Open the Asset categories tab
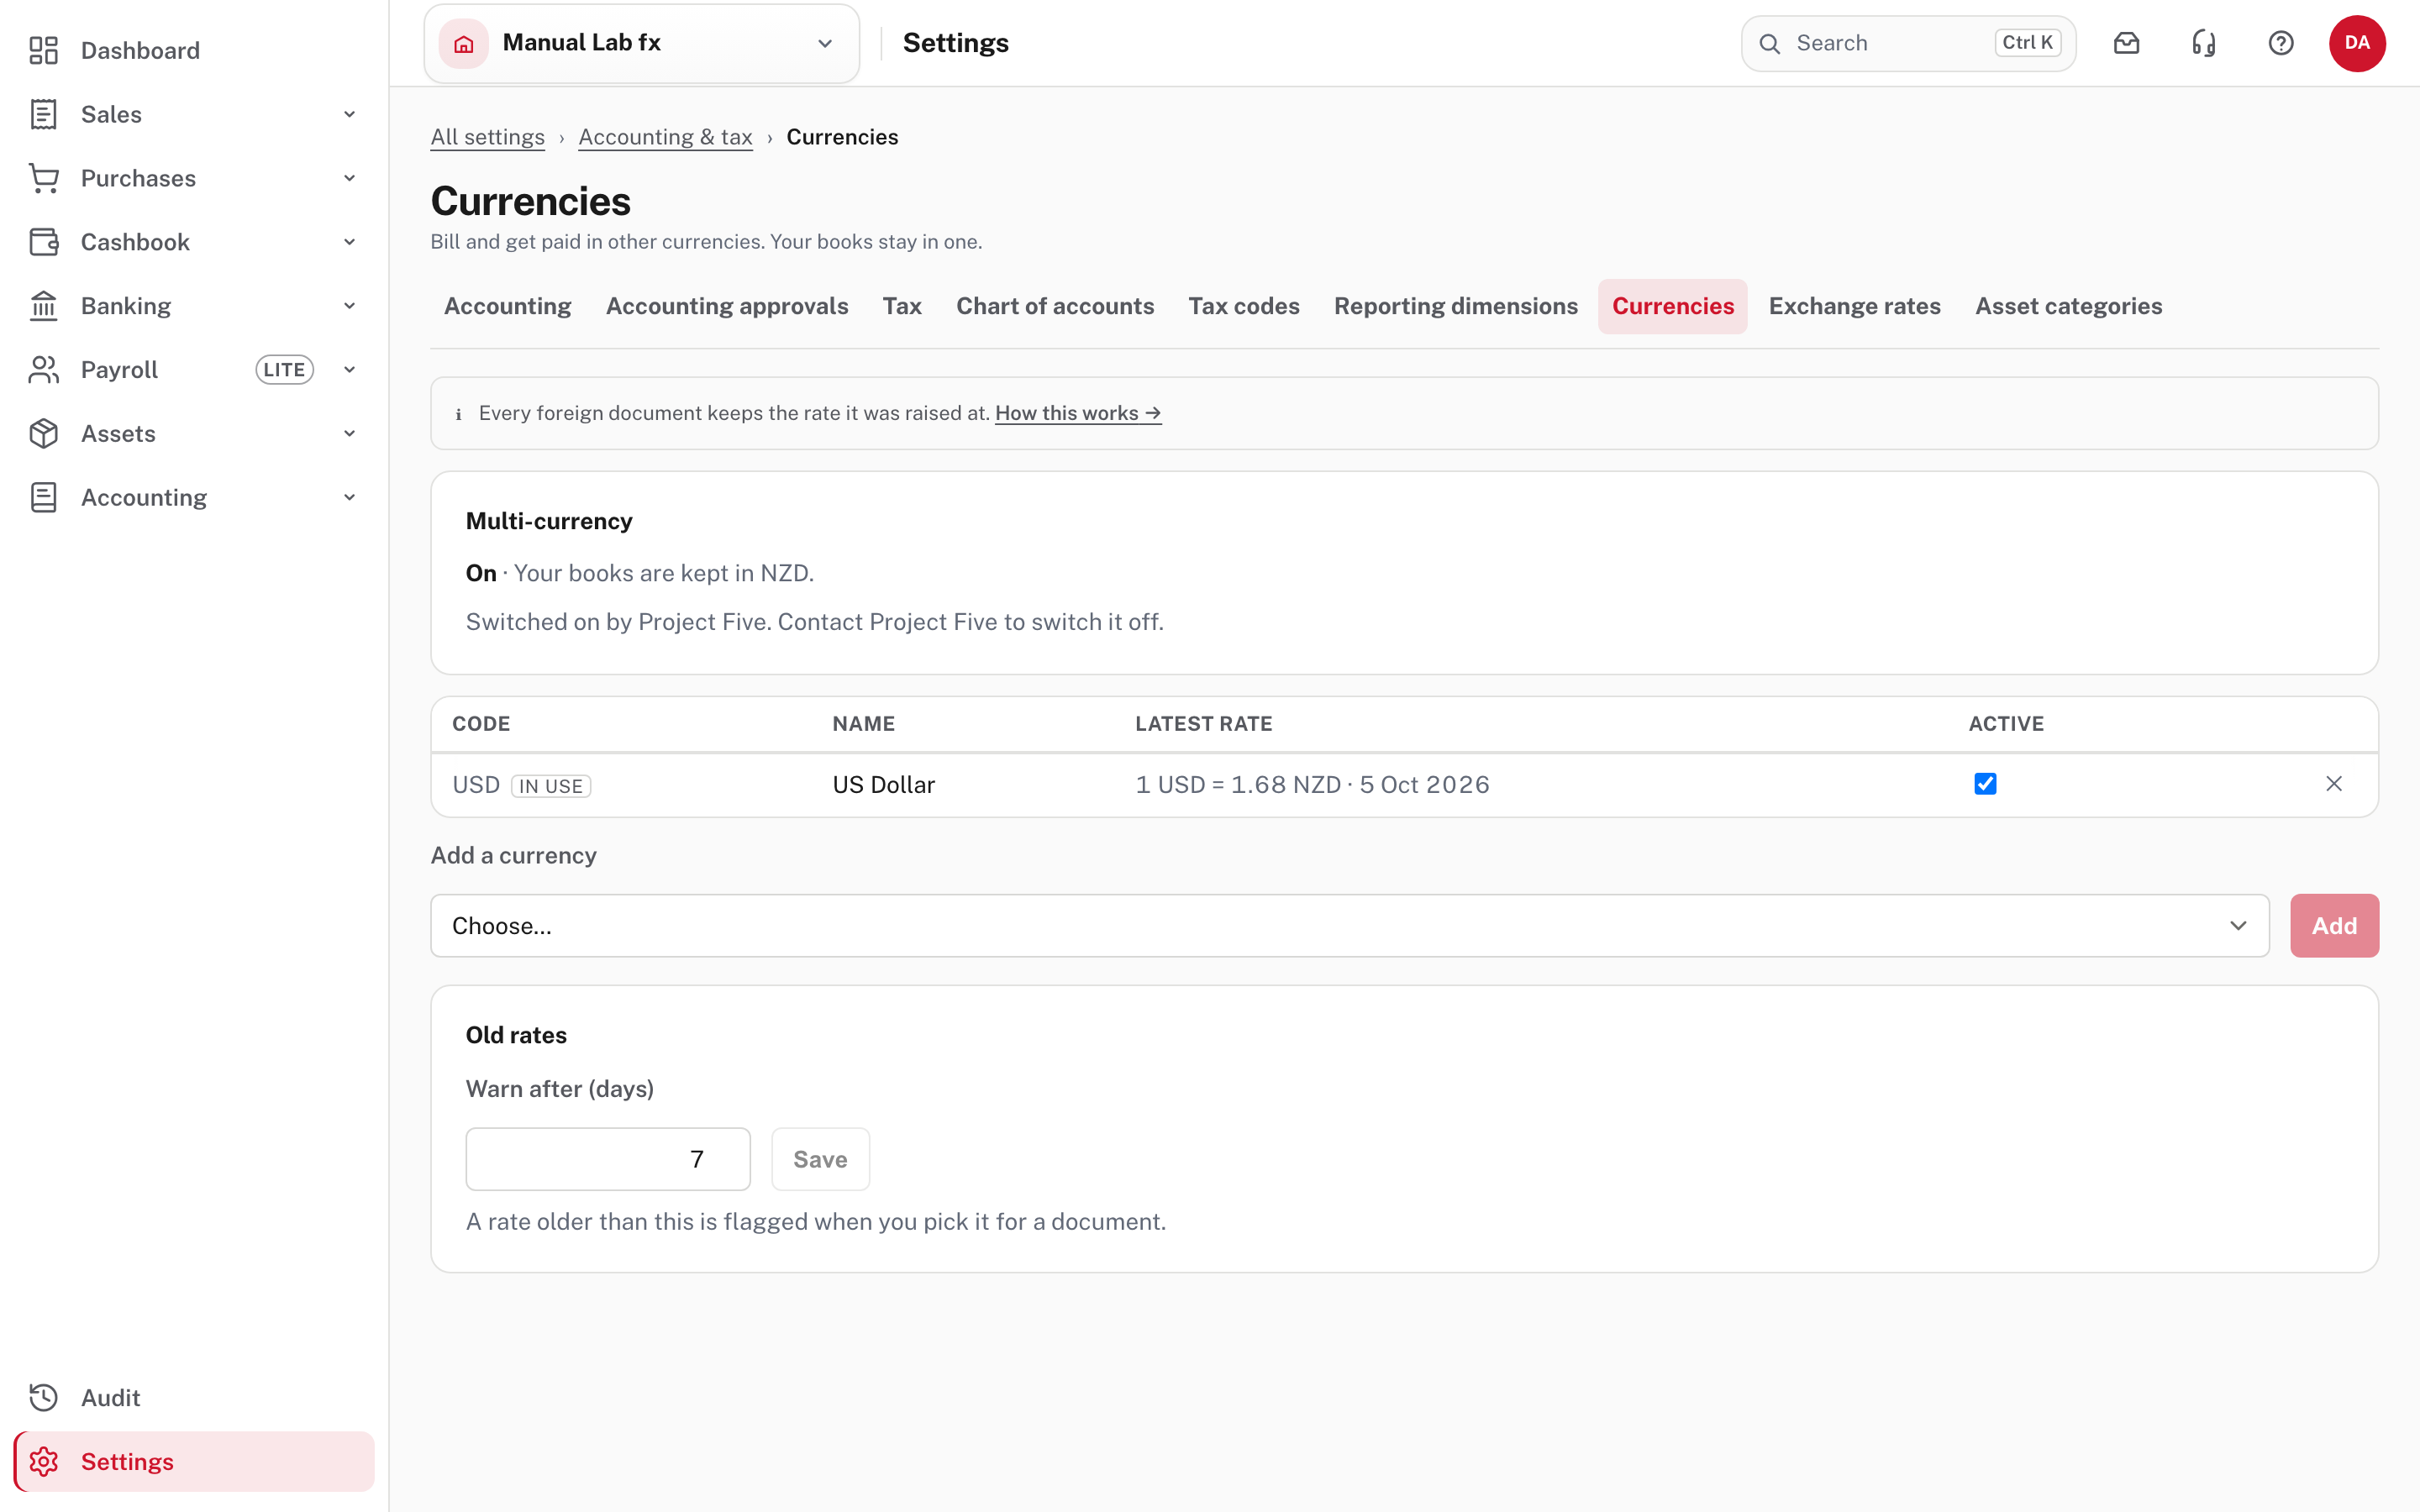The image size is (2420, 1512). 2068,306
